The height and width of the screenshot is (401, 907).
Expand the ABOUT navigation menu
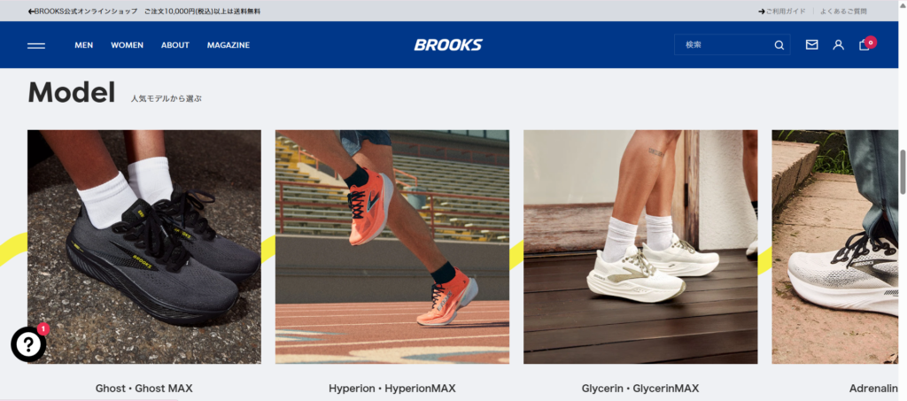[x=175, y=45]
